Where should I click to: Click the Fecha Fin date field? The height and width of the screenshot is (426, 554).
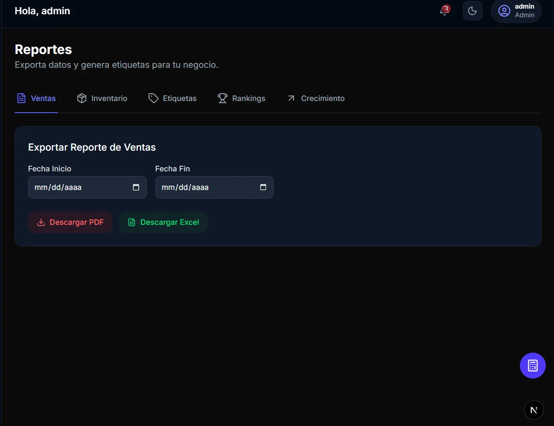(x=215, y=187)
